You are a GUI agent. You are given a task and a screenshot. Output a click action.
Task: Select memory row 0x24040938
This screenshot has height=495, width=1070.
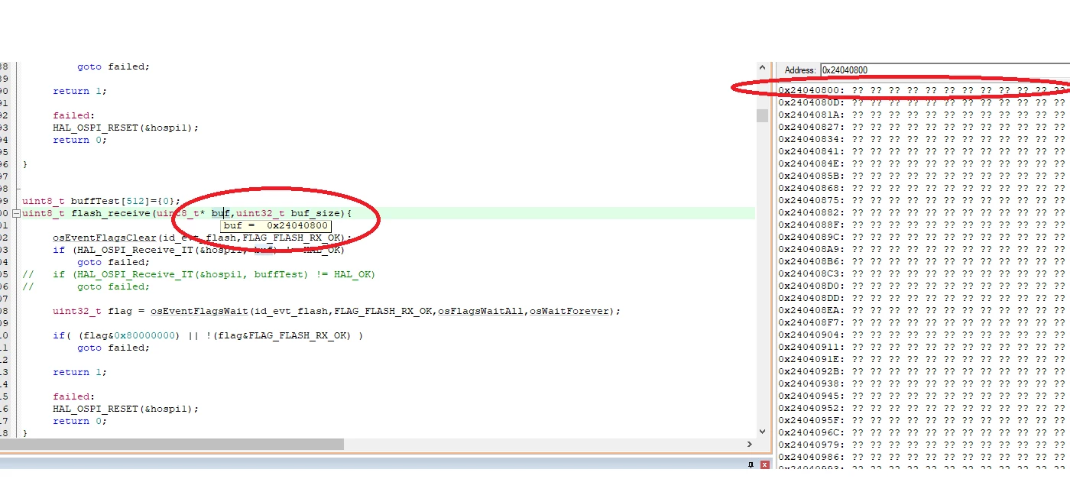922,383
